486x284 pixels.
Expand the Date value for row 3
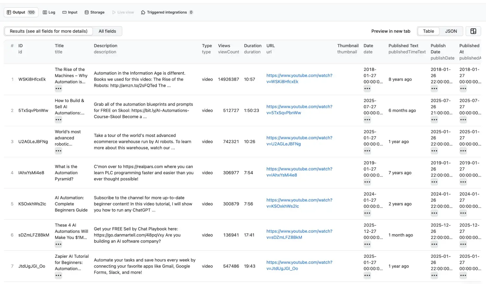click(367, 151)
